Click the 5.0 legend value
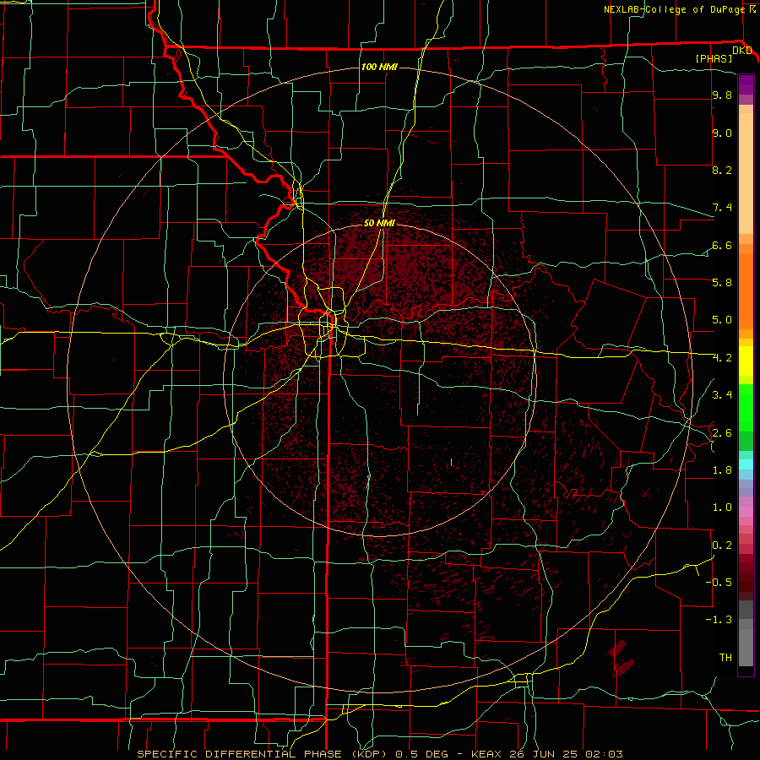760x760 pixels. coord(722,320)
